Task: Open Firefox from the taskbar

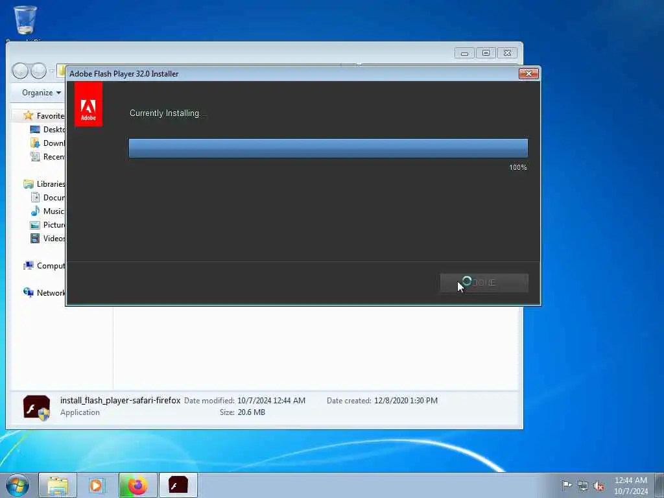Action: coord(137,485)
